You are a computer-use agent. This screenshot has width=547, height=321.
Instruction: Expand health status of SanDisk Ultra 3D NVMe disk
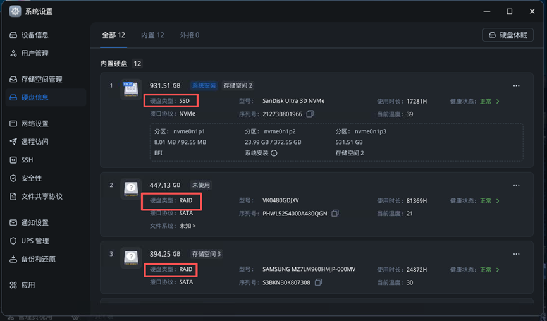(498, 102)
